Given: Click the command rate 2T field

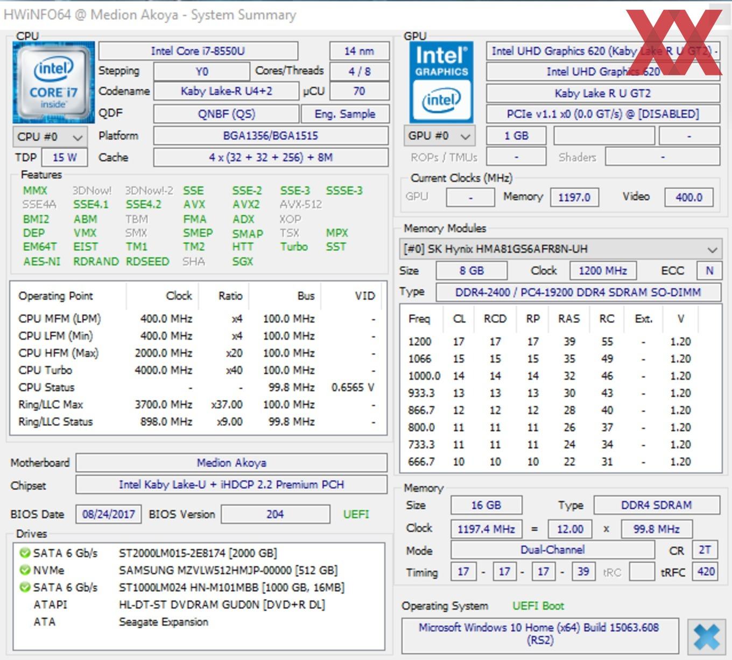Looking at the screenshot, I should point(705,550).
